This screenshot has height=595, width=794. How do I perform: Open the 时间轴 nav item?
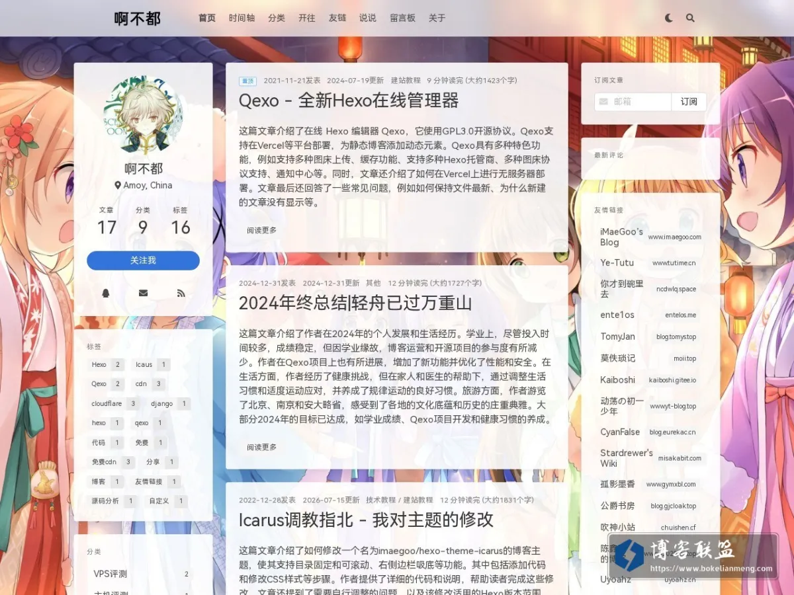(242, 19)
